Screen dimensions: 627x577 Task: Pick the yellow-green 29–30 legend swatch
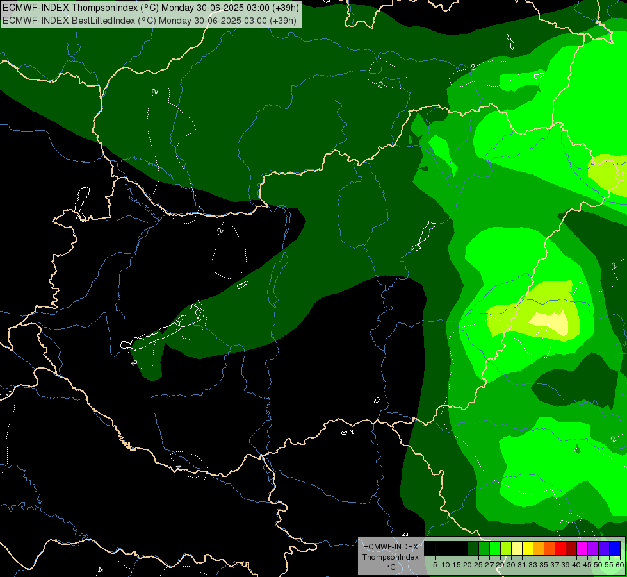tap(506, 549)
